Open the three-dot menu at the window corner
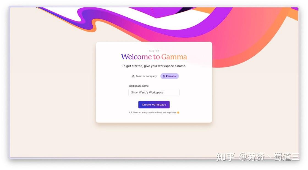Viewport: 308px width, 170px height. (299, 9)
